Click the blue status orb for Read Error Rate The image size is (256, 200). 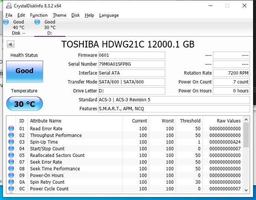[11, 129]
